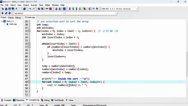
Task: Collapse the for loop fold at line 48
Action: click(x=29, y=82)
